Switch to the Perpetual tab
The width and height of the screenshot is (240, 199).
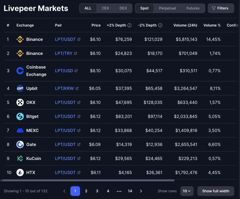coord(167,8)
